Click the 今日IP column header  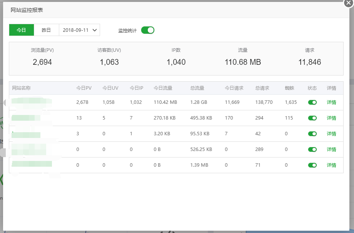pos(136,88)
